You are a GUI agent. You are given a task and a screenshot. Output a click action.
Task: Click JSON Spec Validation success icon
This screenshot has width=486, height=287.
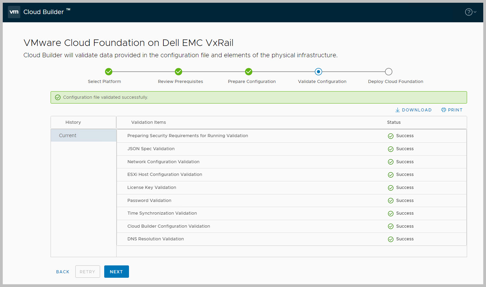pyautogui.click(x=391, y=149)
